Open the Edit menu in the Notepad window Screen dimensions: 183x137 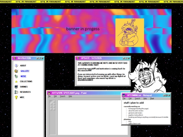tap(130, 98)
